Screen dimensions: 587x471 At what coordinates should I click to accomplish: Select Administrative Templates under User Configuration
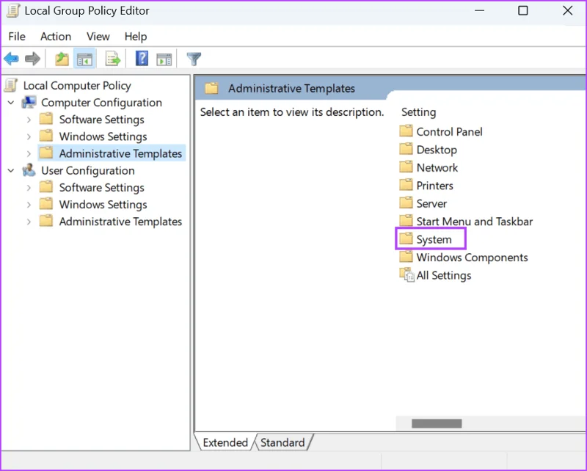pos(120,222)
